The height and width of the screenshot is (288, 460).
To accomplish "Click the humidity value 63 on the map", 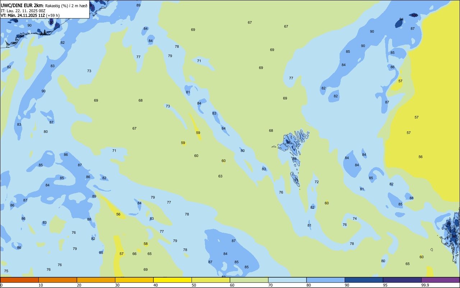I will tap(220, 176).
